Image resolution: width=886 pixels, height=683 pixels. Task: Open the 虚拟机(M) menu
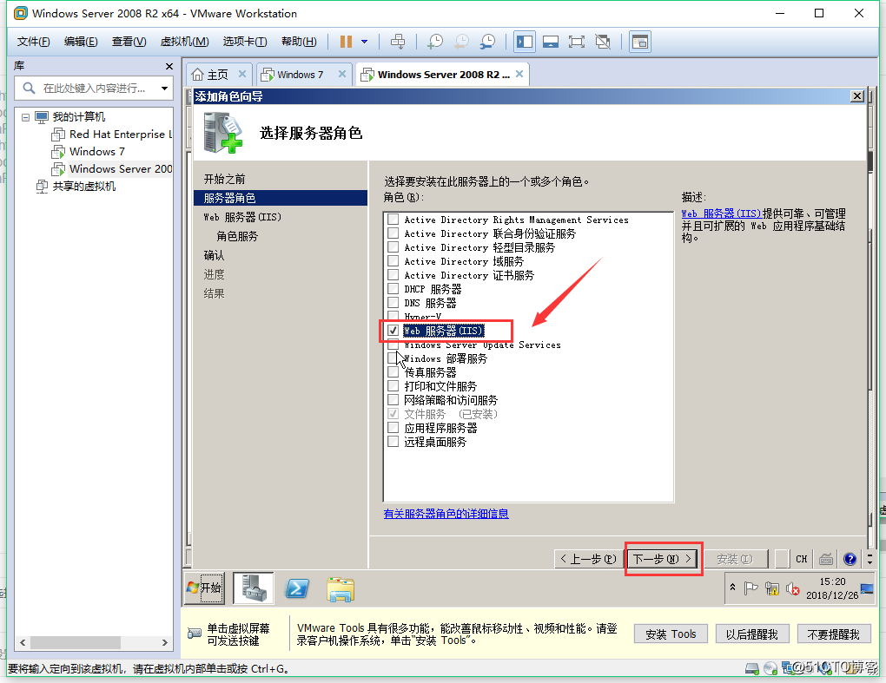(x=184, y=42)
